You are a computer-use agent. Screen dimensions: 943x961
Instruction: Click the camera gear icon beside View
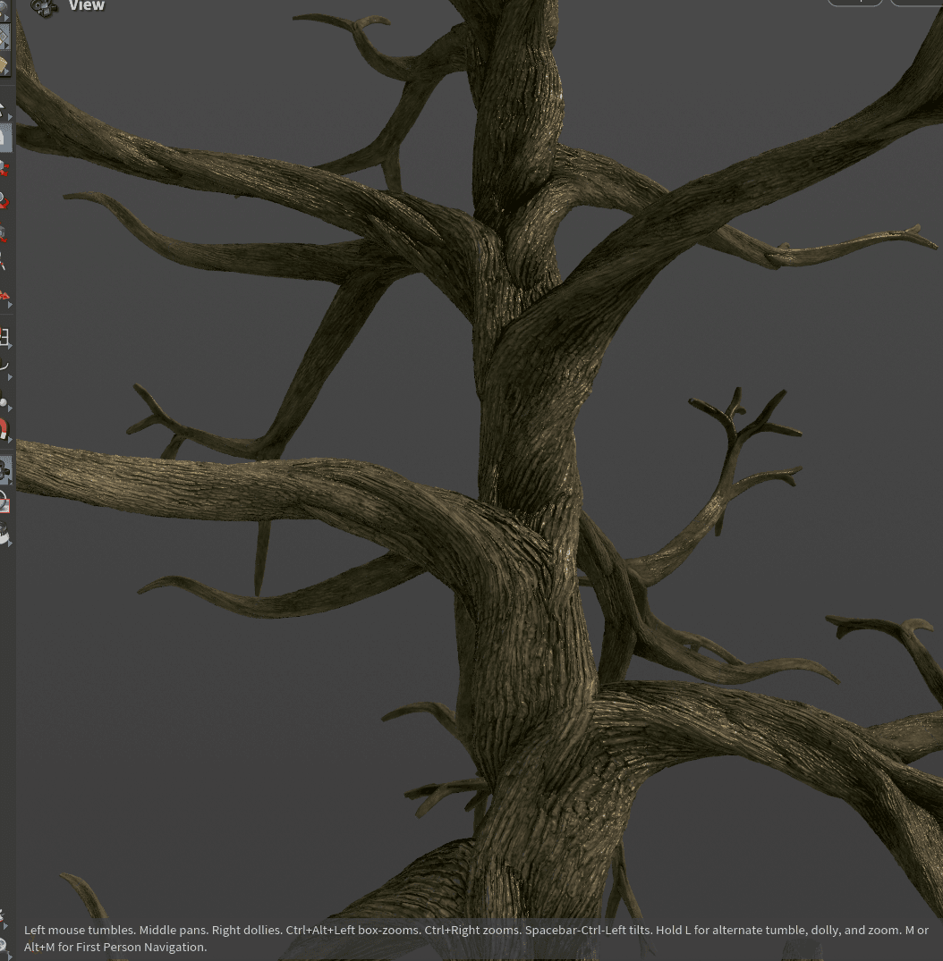click(x=44, y=7)
